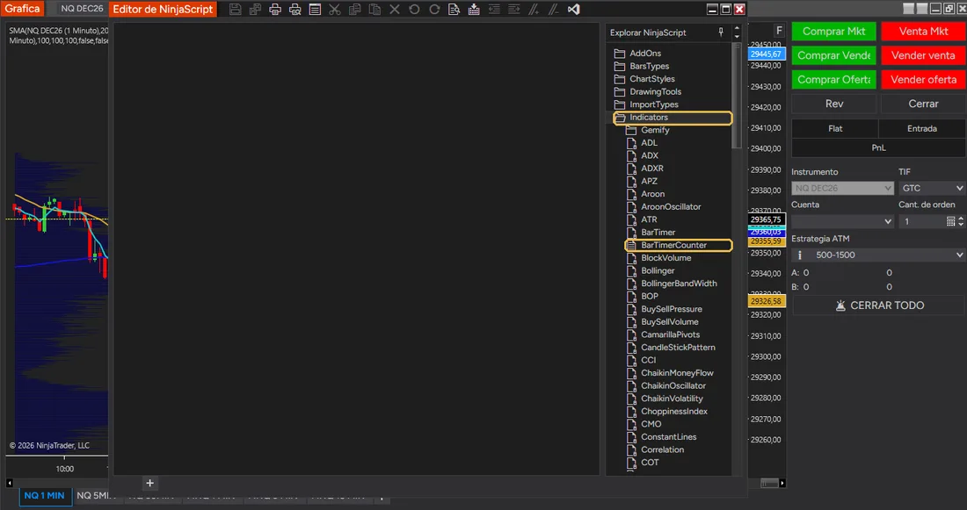The image size is (967, 510).
Task: Open the BarsTypes folder
Action: (649, 66)
